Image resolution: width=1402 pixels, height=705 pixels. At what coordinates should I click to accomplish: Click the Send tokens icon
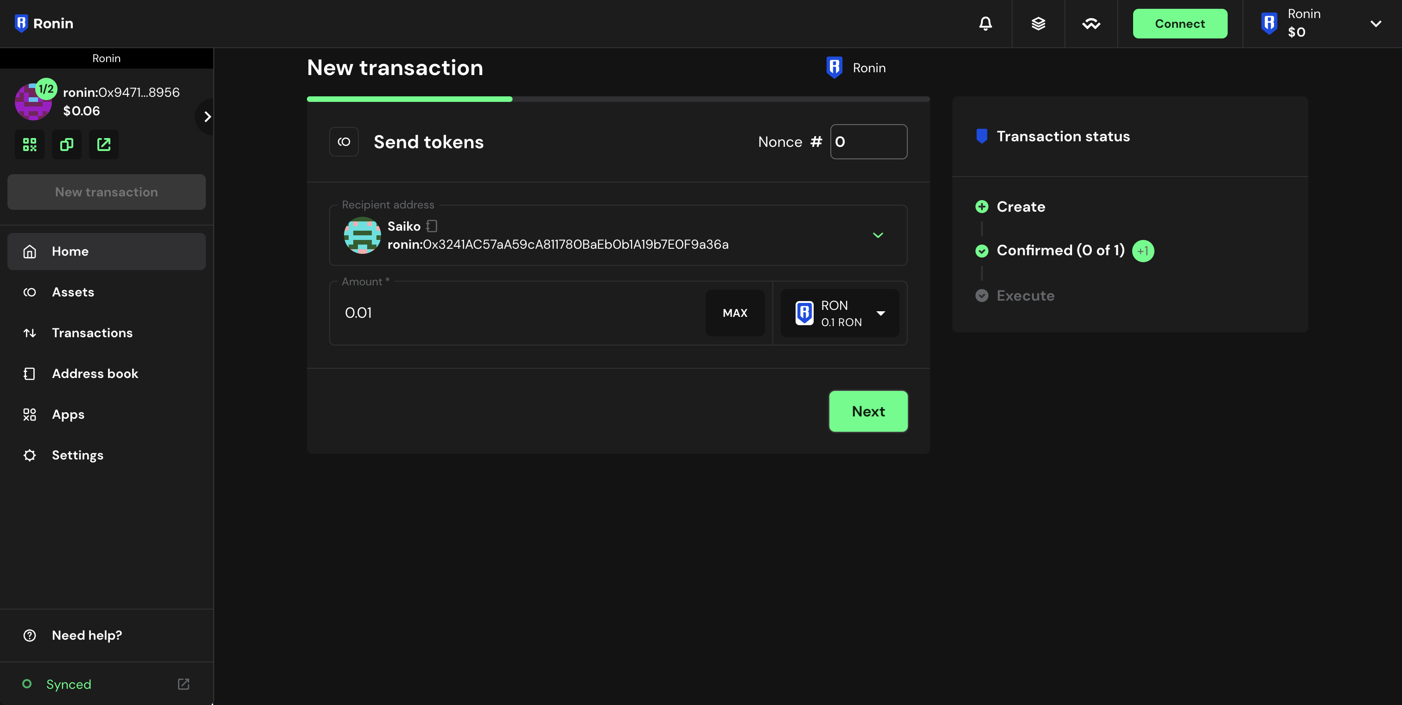pyautogui.click(x=344, y=142)
